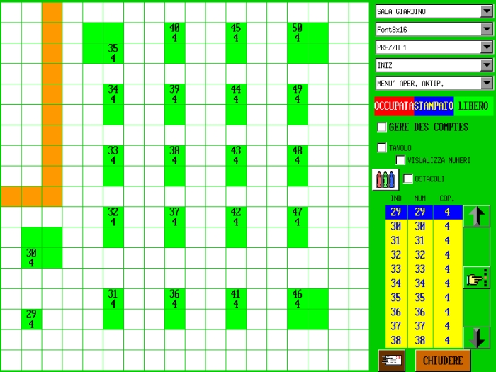Select row 37 in table list
Viewport: 496px width, 372px height.
point(424,326)
